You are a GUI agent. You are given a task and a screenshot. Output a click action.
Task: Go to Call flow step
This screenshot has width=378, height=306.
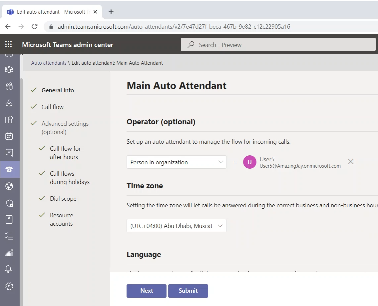coord(52,107)
